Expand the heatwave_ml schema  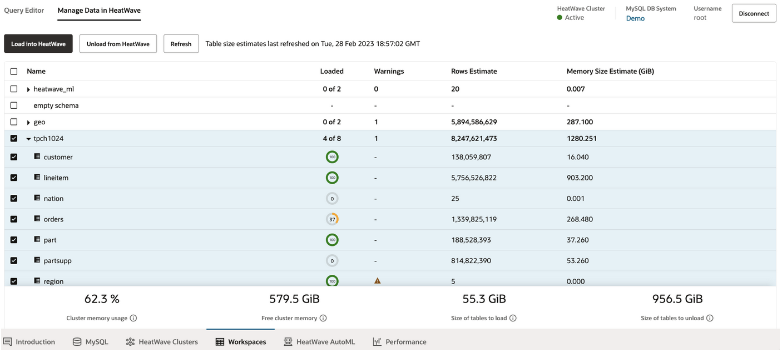[x=28, y=89]
